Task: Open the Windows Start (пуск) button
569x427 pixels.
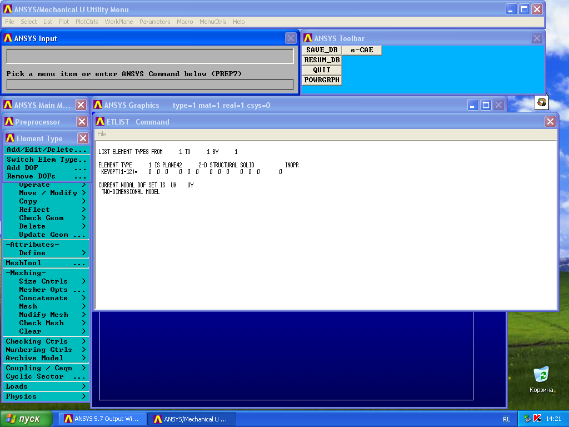Action: pyautogui.click(x=26, y=419)
